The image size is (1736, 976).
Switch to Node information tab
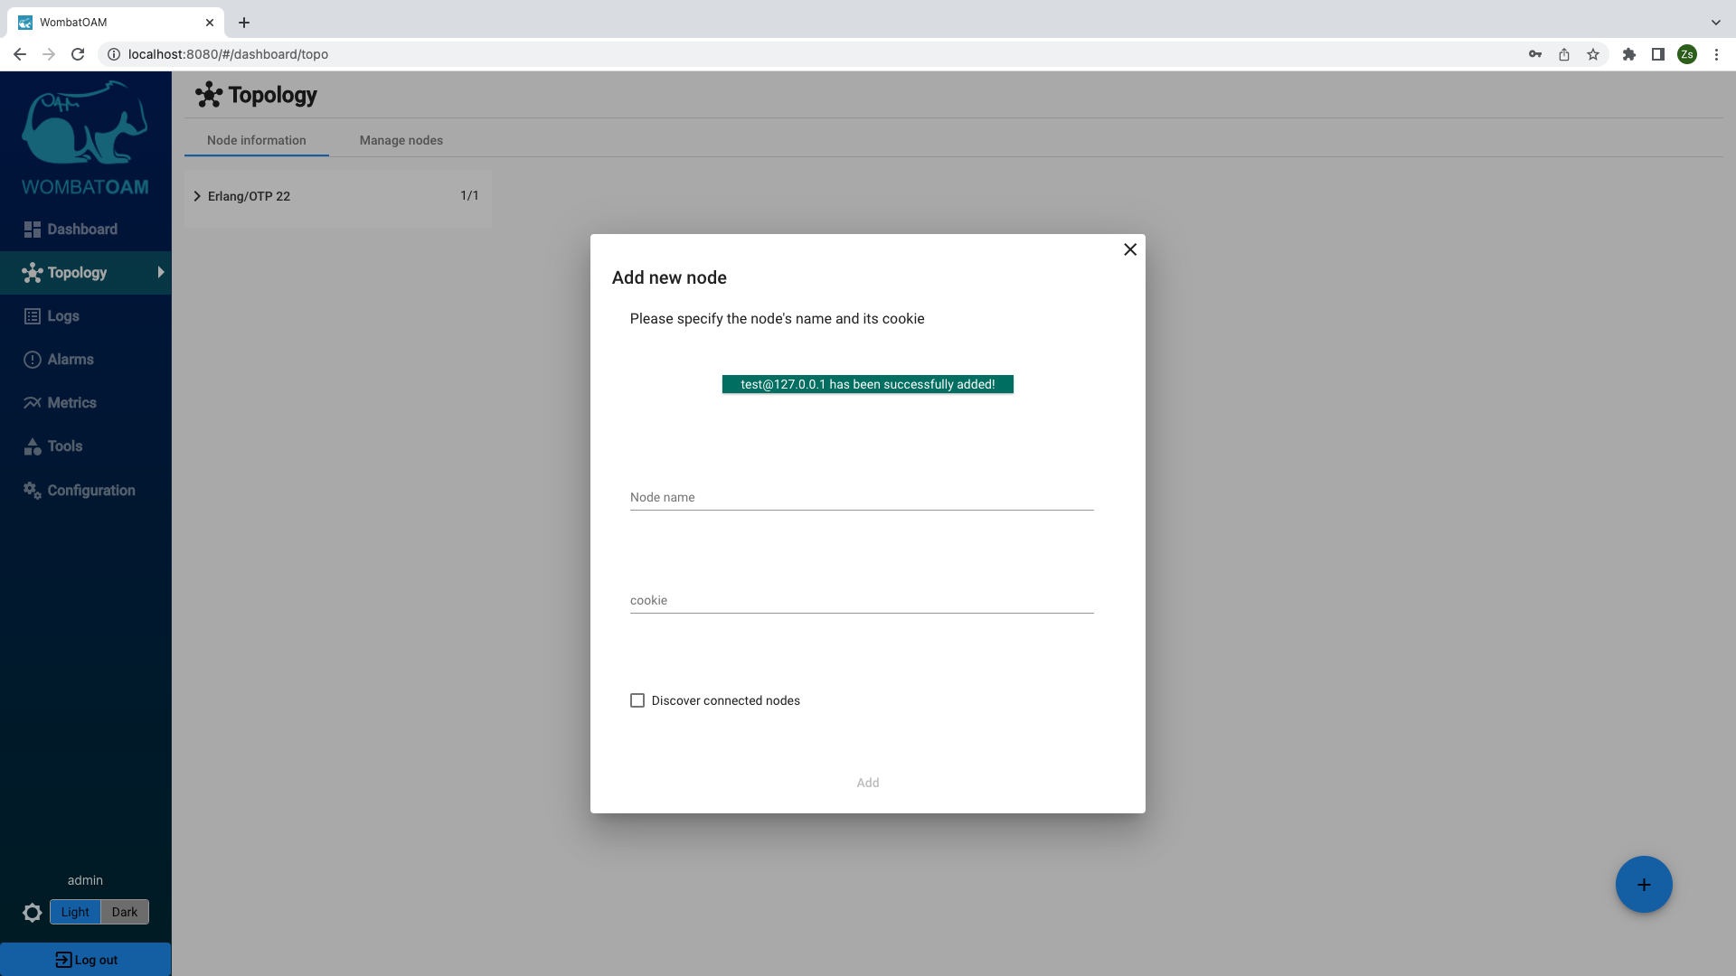pyautogui.click(x=257, y=140)
